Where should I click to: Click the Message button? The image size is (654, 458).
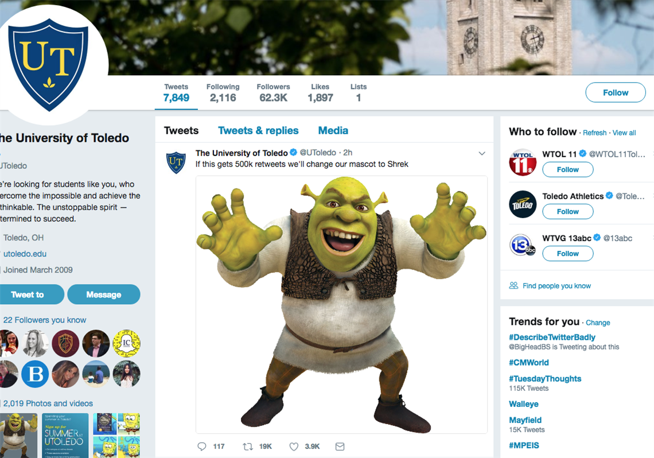[103, 294]
